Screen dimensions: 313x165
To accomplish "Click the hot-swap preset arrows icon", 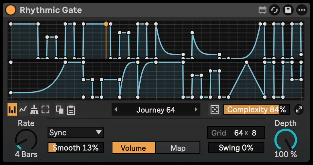I will tap(275, 10).
